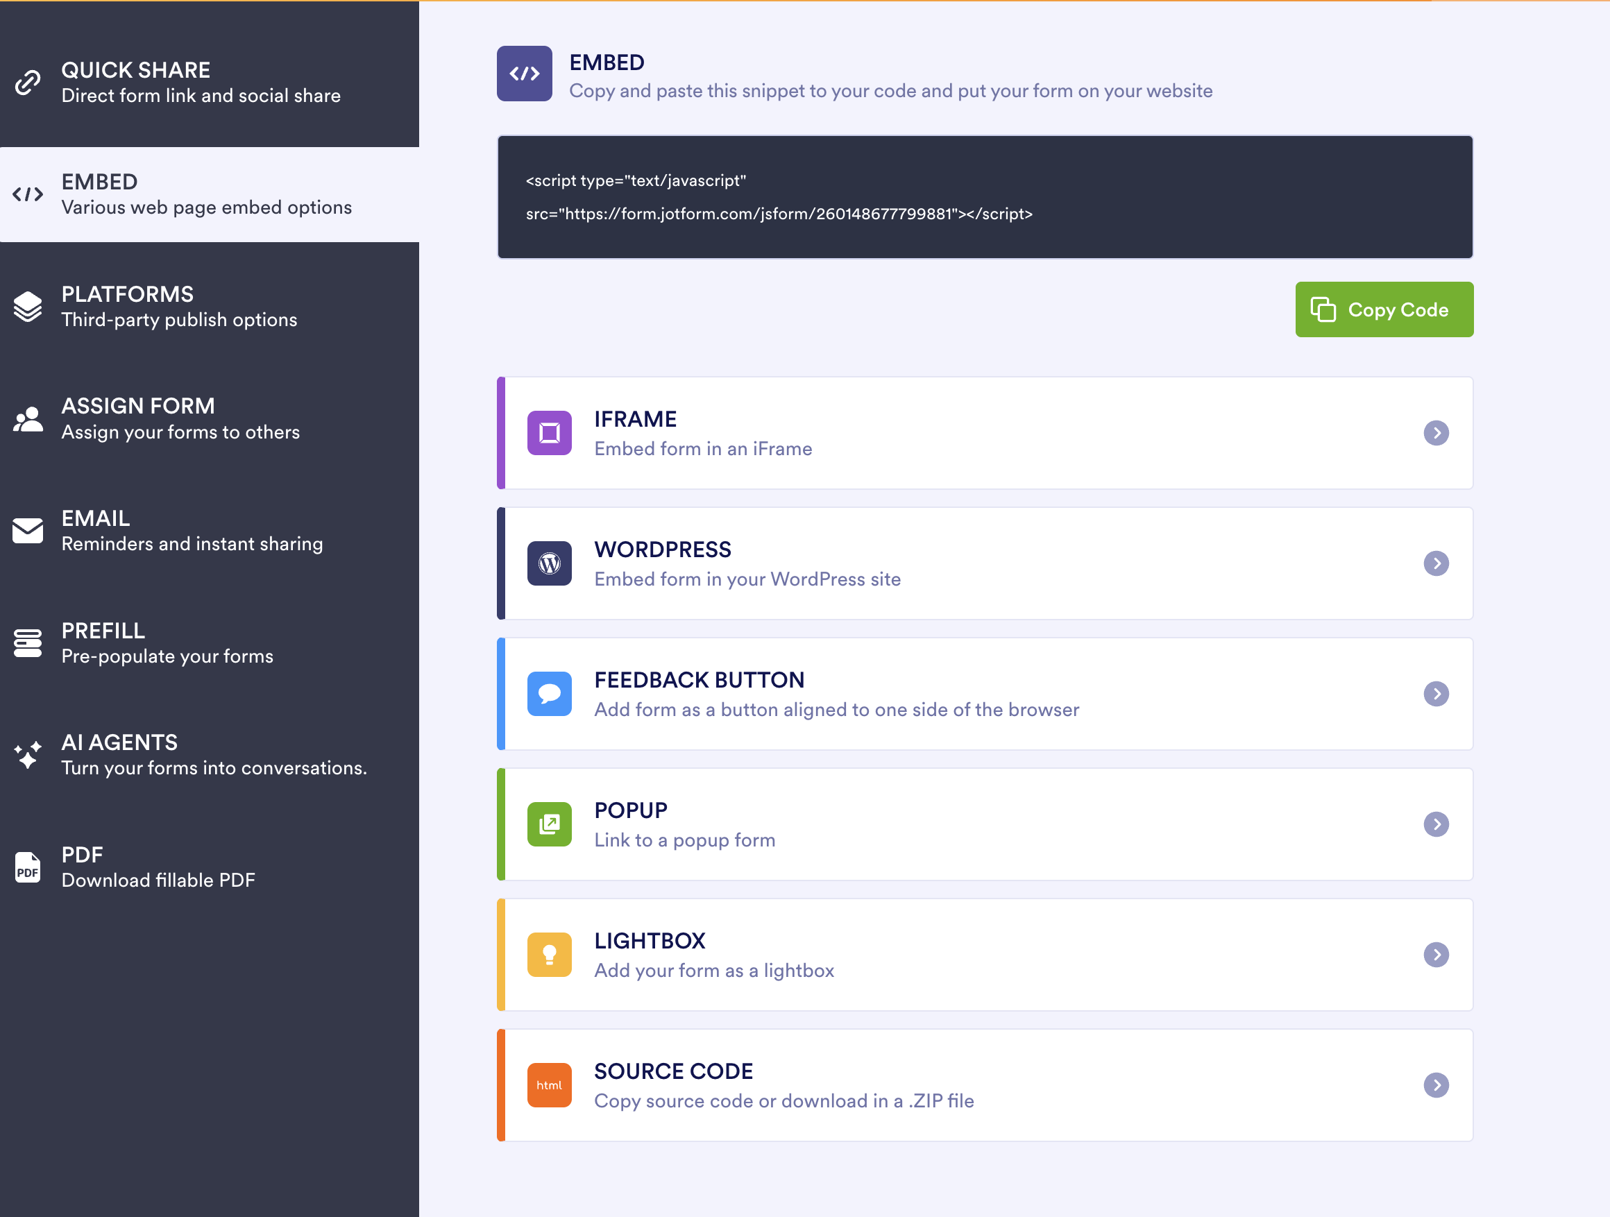The height and width of the screenshot is (1217, 1610).
Task: Open the SOURCE CODE title
Action: pyautogui.click(x=673, y=1071)
